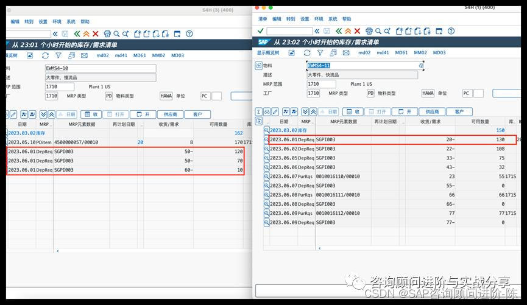
Task: Click the green checkmark in the 23:02 window
Action: tap(260, 31)
